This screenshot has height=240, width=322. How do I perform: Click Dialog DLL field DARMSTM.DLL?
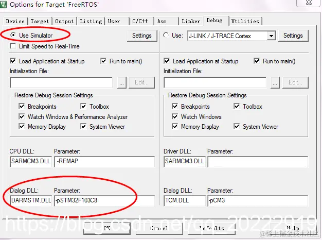[31, 200]
